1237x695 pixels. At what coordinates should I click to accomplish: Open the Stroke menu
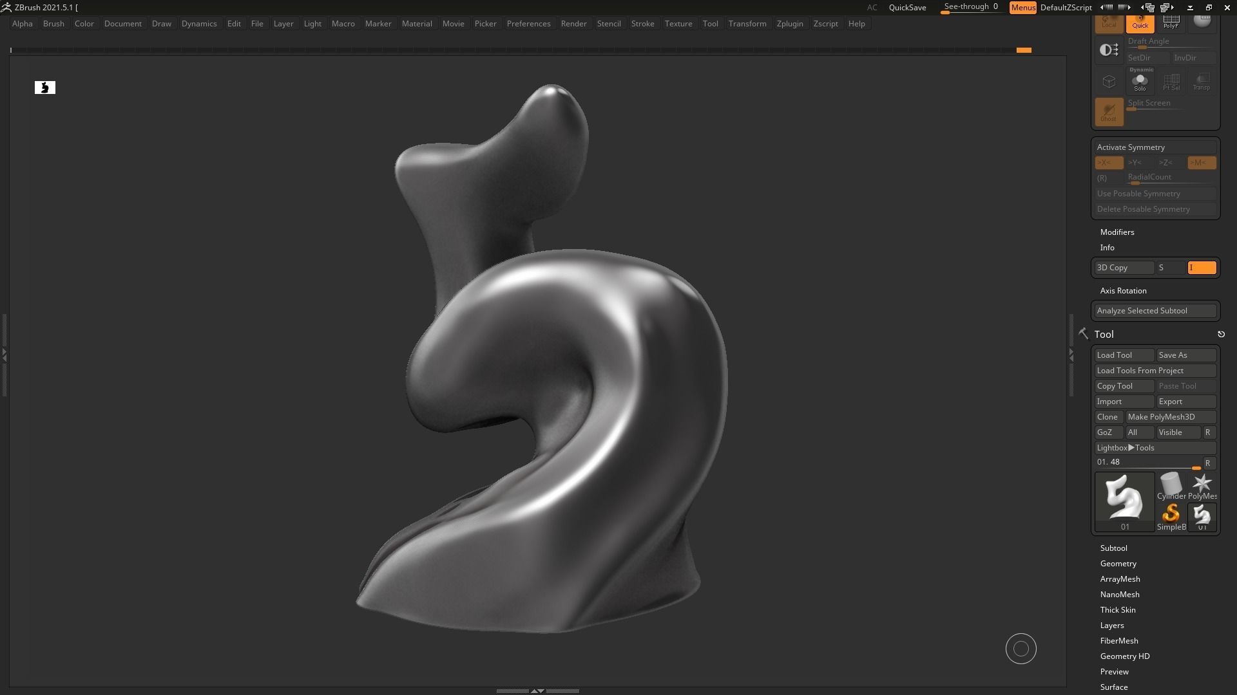pos(642,24)
